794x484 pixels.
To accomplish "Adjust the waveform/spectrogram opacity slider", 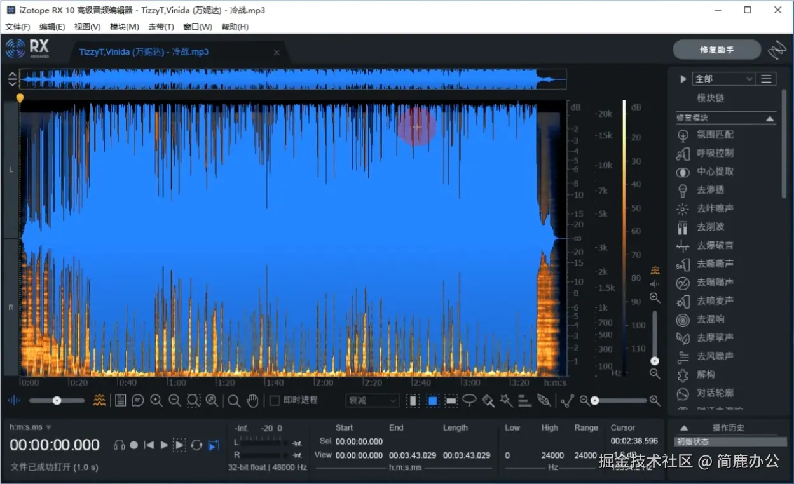I will 57,400.
